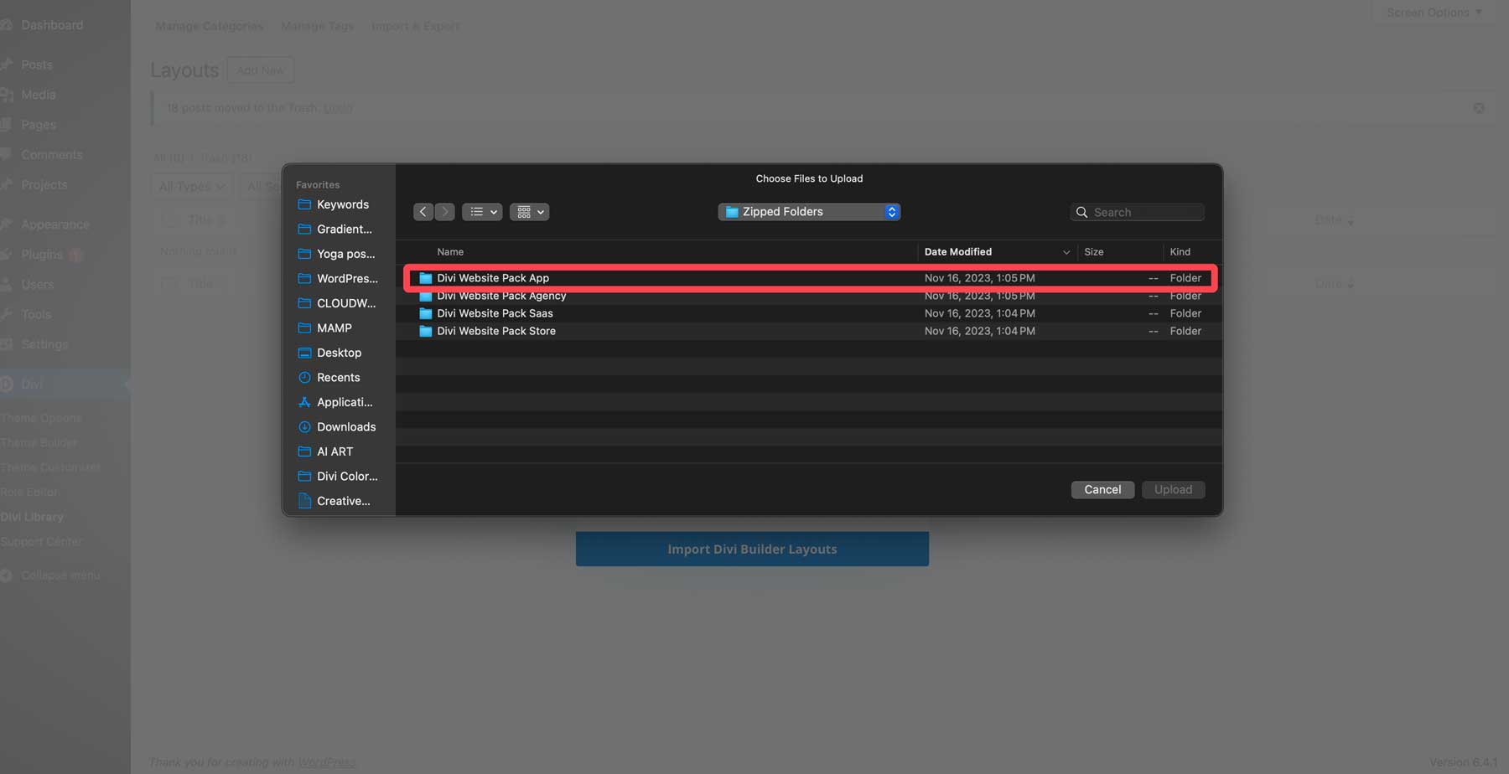The width and height of the screenshot is (1509, 774).
Task: Open Plugins in WordPress menu
Action: (x=42, y=255)
